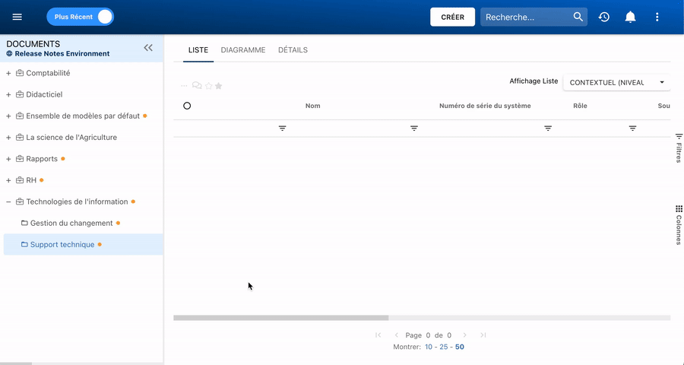
Task: Sort by the Rôle column header
Action: click(x=580, y=106)
